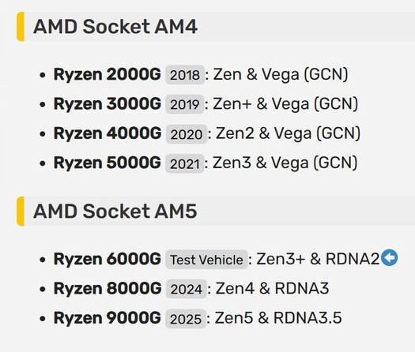Image resolution: width=415 pixels, height=352 pixels.
Task: Click the yellow marker beside AMD Socket AM4
Action: pos(21,26)
